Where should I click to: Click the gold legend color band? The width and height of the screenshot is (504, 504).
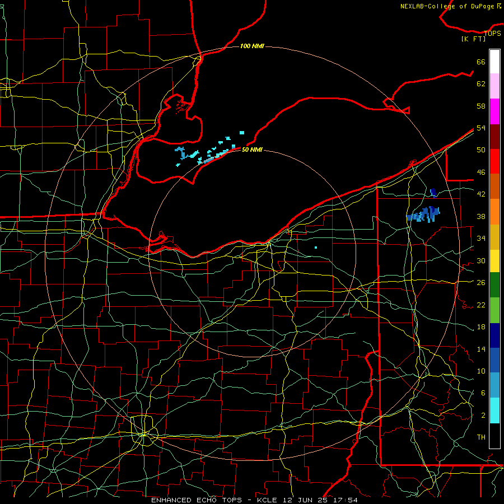tap(494, 237)
